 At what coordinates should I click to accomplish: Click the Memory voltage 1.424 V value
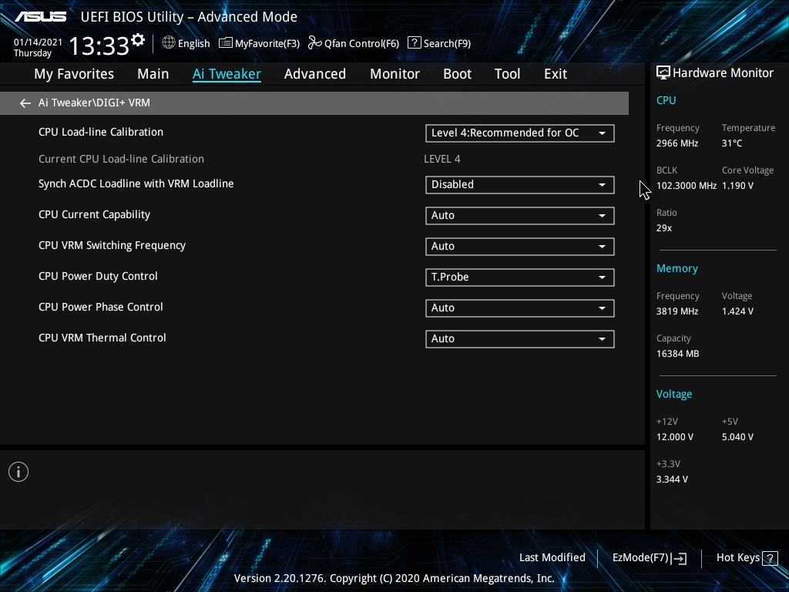pyautogui.click(x=737, y=311)
